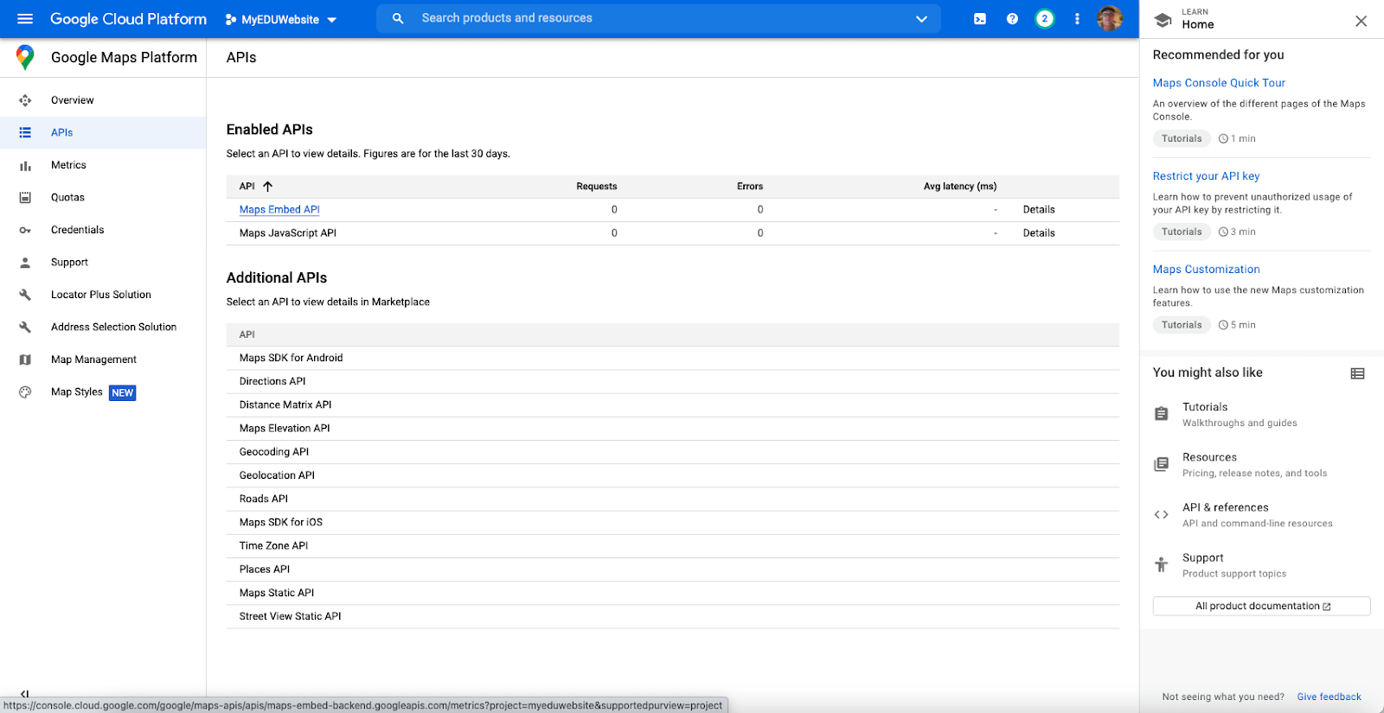
Task: Select Geocoding API row
Action: (672, 452)
